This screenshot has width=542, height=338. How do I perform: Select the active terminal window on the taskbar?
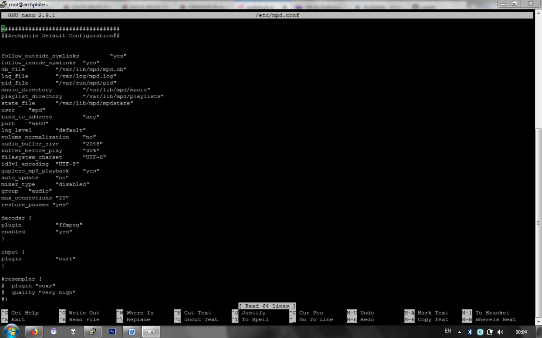(x=151, y=331)
